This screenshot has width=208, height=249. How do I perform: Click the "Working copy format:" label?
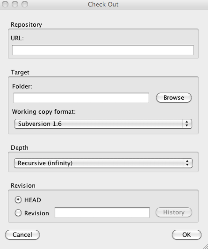coord(44,112)
